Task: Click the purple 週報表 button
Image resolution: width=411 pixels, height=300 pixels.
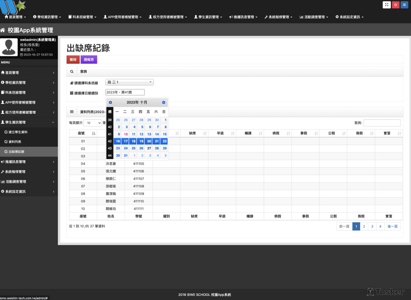Action: (88, 60)
